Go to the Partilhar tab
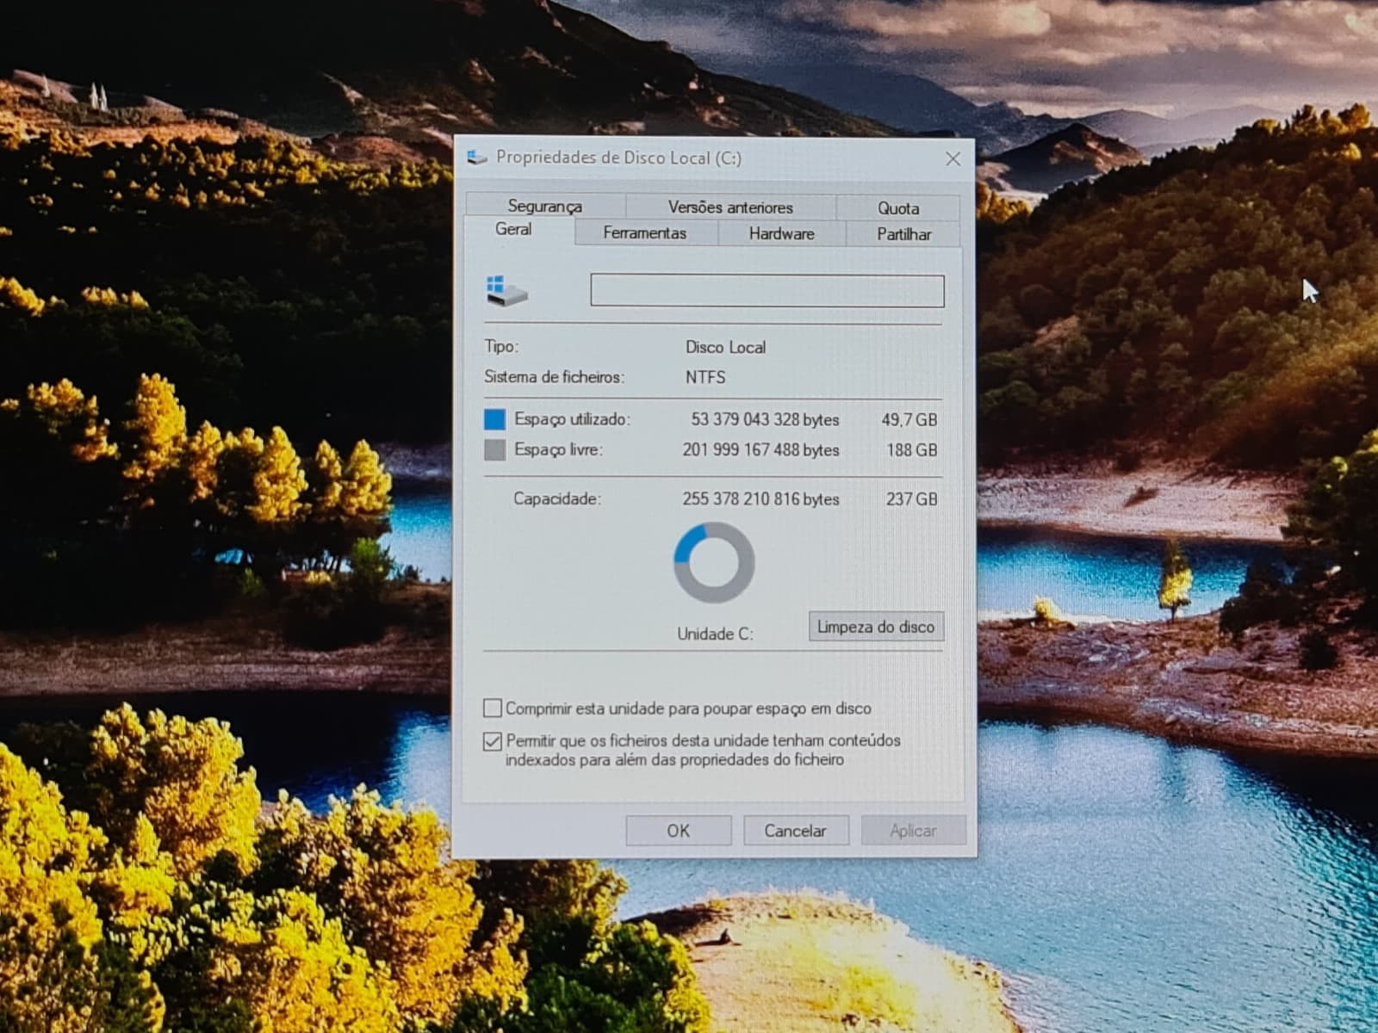This screenshot has height=1033, width=1378. pos(903,234)
